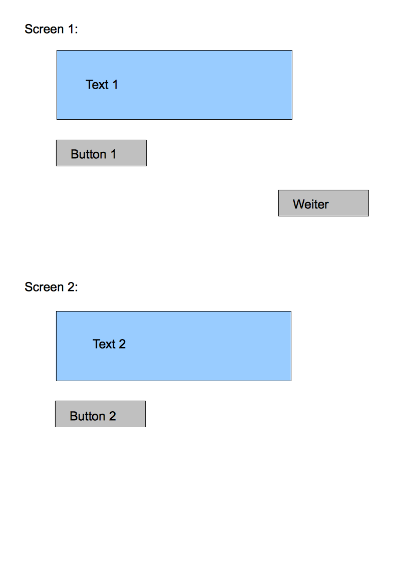Click the Button 2 button
The width and height of the screenshot is (410, 580).
coord(100,414)
